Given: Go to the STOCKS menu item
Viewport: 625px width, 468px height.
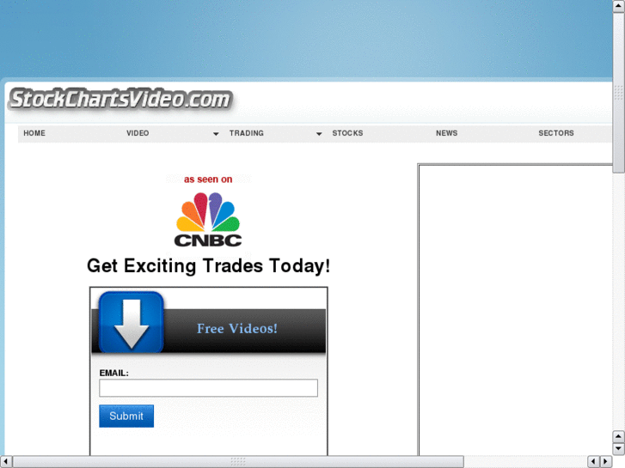Looking at the screenshot, I should tap(347, 133).
